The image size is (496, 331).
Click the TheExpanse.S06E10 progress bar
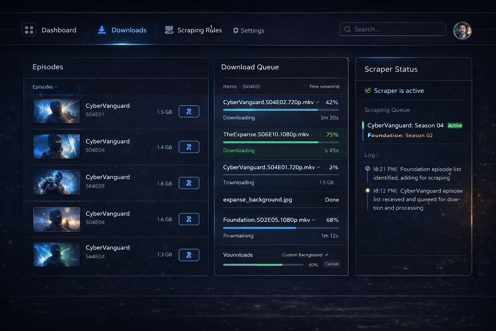tap(281, 142)
